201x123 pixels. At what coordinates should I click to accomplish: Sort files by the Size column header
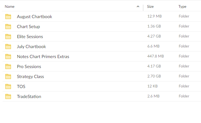click(150, 7)
